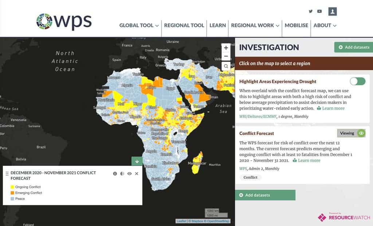Grab the legend drag handle dots
Viewport: 373px width, 226px height.
(7, 174)
